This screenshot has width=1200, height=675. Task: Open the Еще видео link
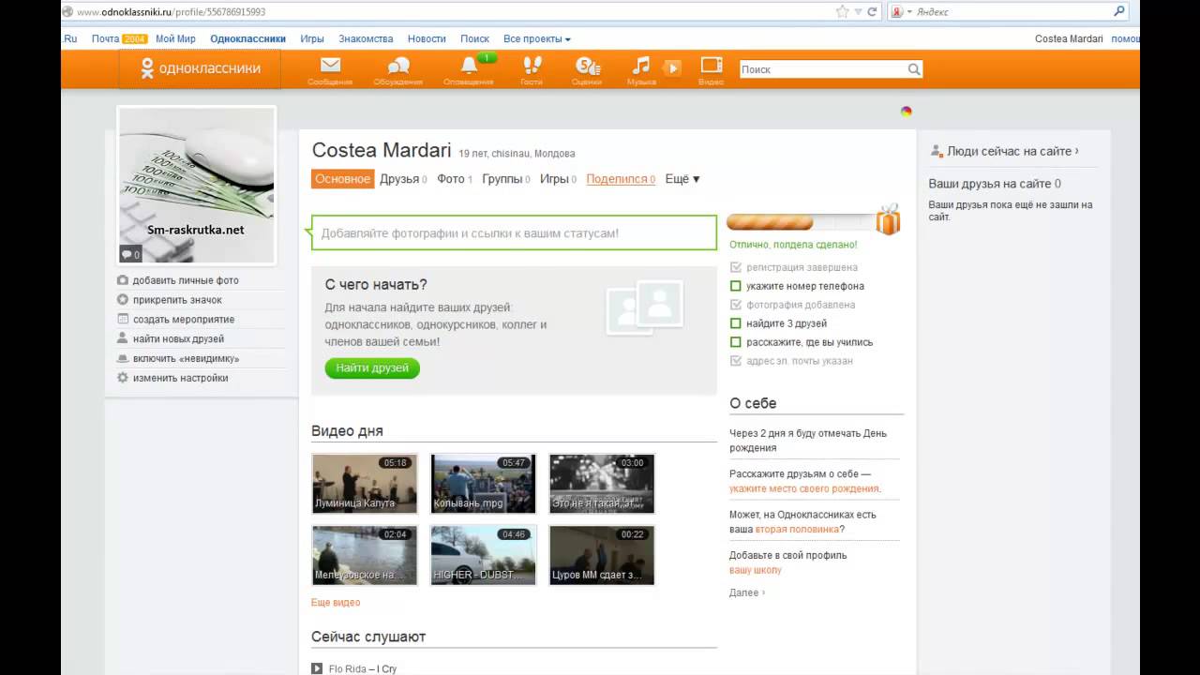[x=336, y=603]
